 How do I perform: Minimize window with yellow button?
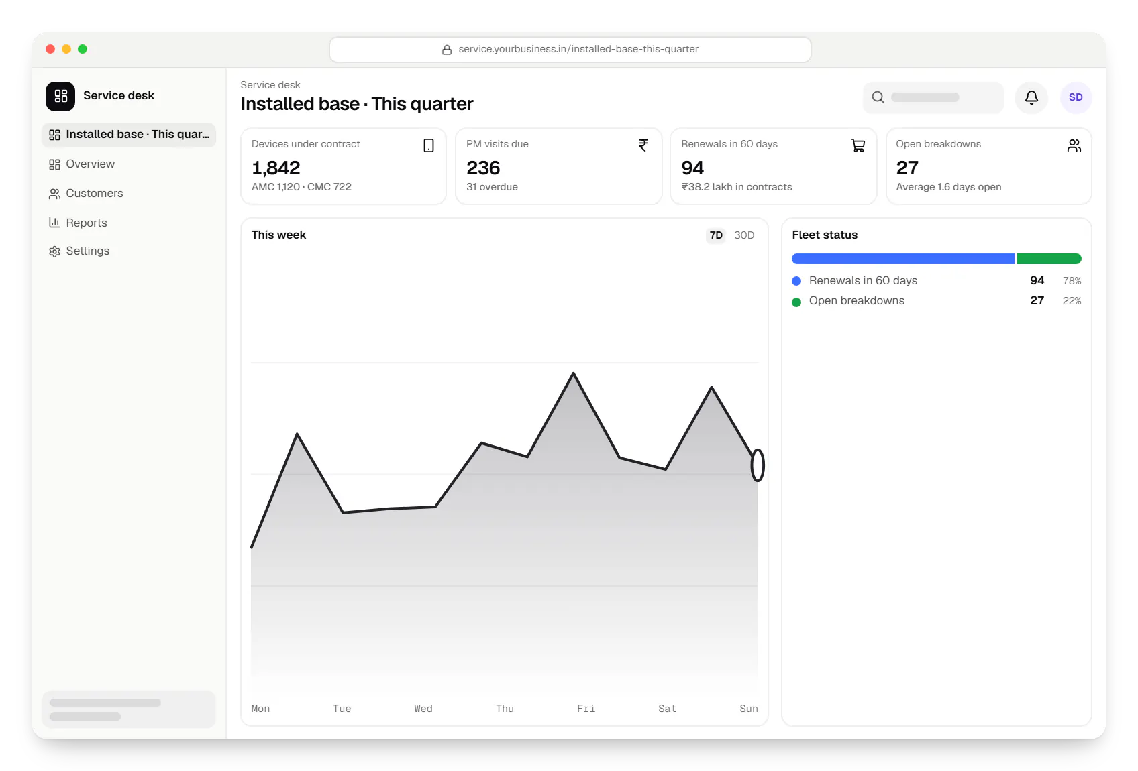[x=66, y=49]
